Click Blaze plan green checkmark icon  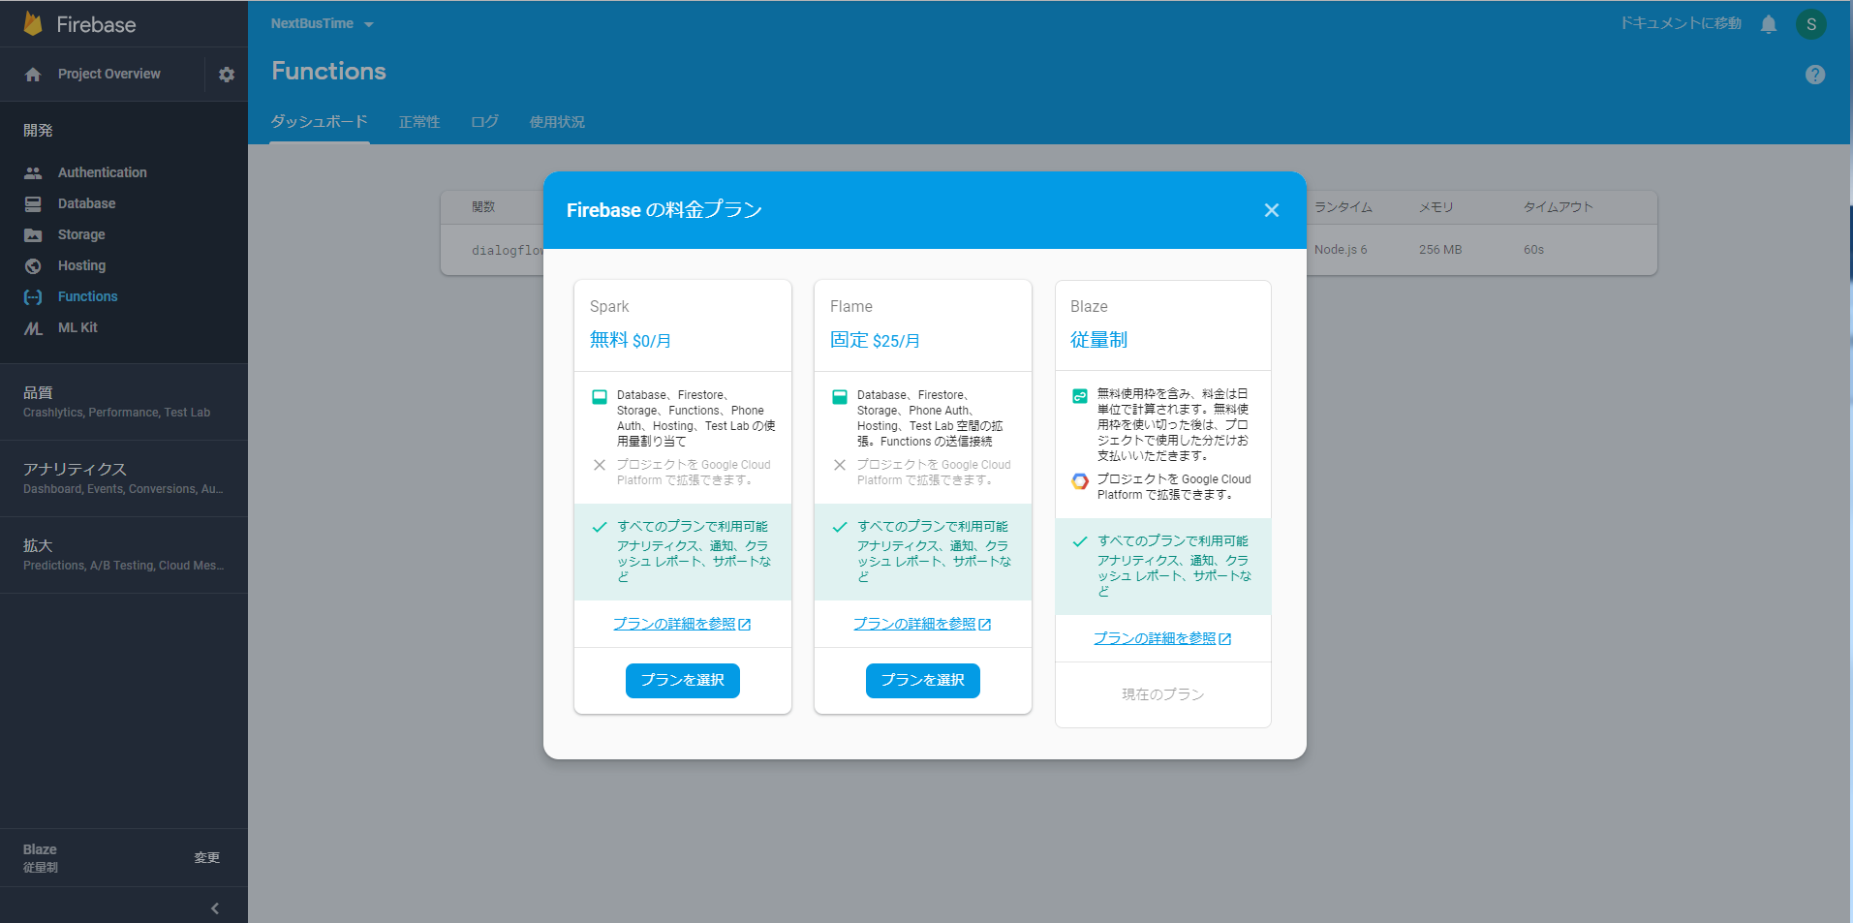click(1080, 541)
